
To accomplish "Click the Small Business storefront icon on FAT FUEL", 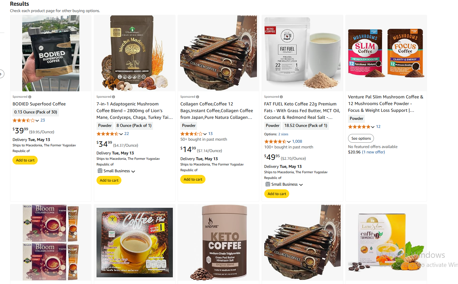I will pos(268,184).
